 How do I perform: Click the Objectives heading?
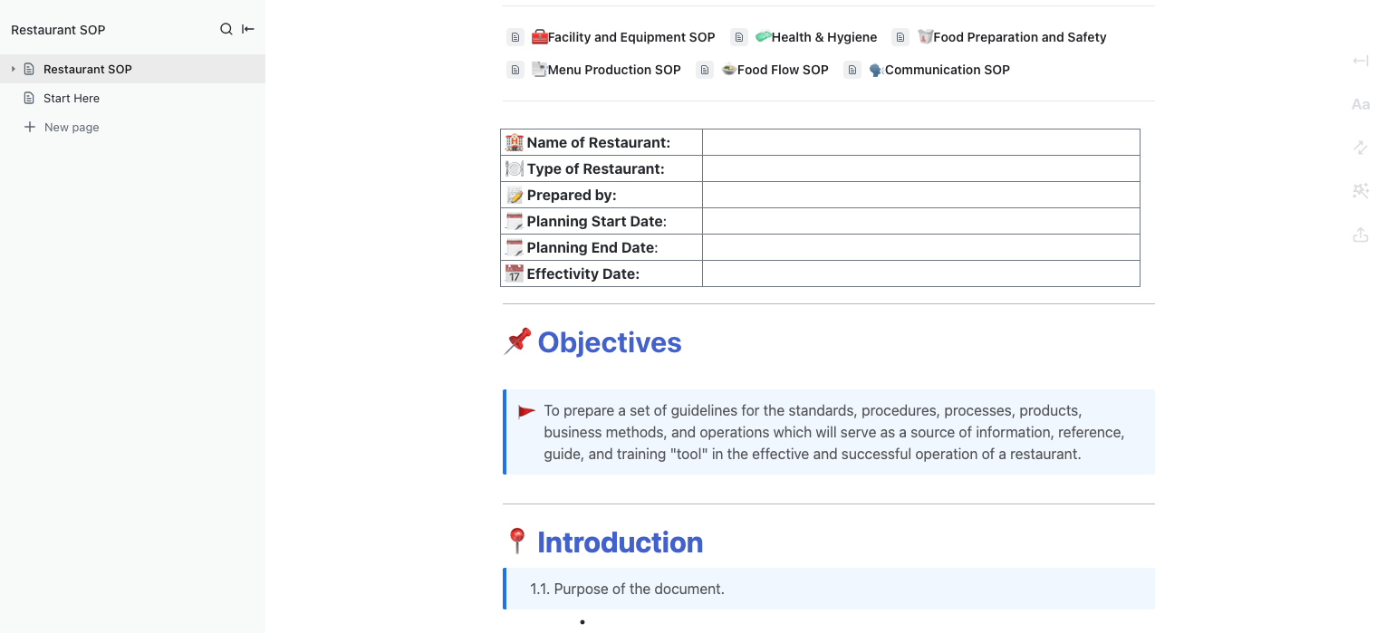609,342
